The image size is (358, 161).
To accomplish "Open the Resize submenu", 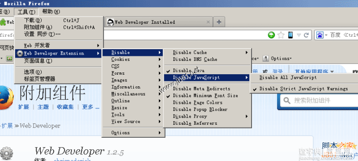I will pyautogui.click(x=133, y=108).
